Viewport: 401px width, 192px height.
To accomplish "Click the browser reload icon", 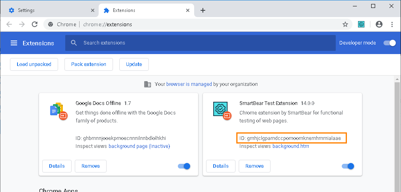I will pyautogui.click(x=35, y=24).
